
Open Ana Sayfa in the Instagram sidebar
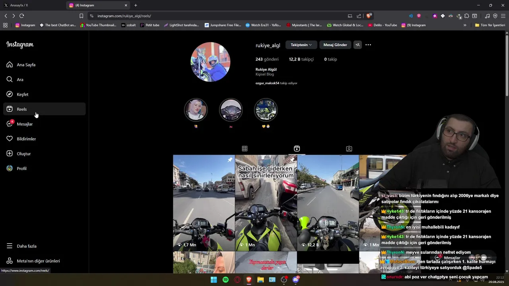click(44, 65)
